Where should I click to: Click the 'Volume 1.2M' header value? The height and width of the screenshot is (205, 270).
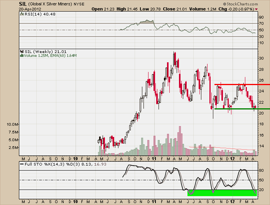[x=202, y=9]
